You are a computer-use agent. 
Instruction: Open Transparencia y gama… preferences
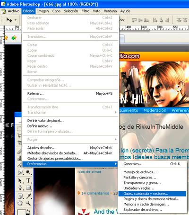(152, 183)
